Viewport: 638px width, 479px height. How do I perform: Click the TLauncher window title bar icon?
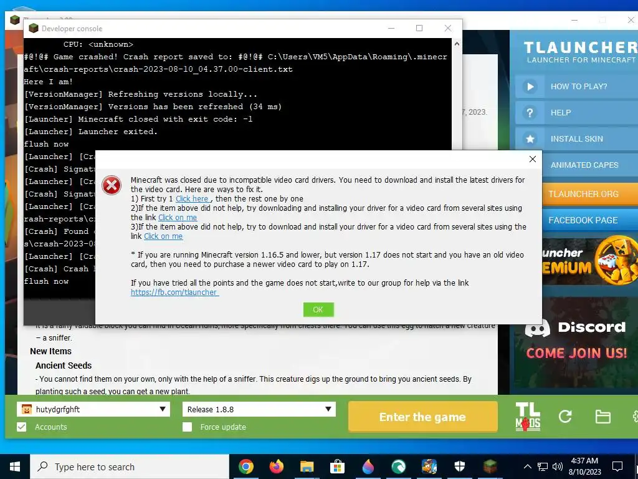click(15, 19)
